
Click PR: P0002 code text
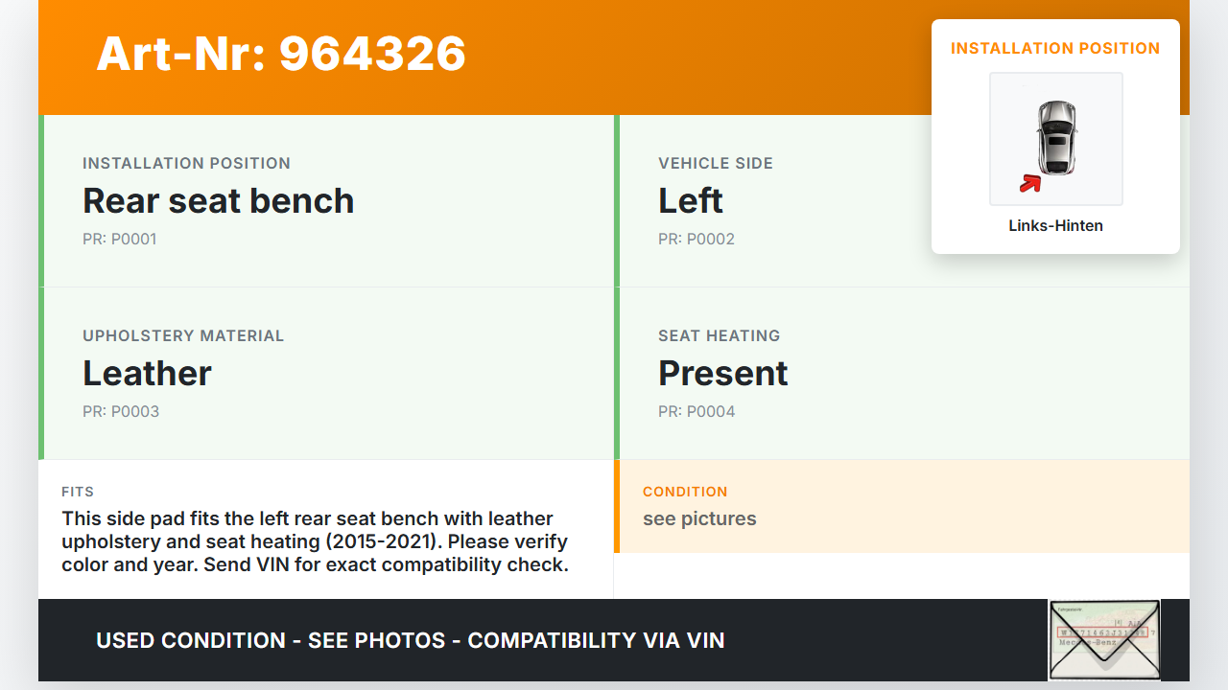(x=696, y=240)
